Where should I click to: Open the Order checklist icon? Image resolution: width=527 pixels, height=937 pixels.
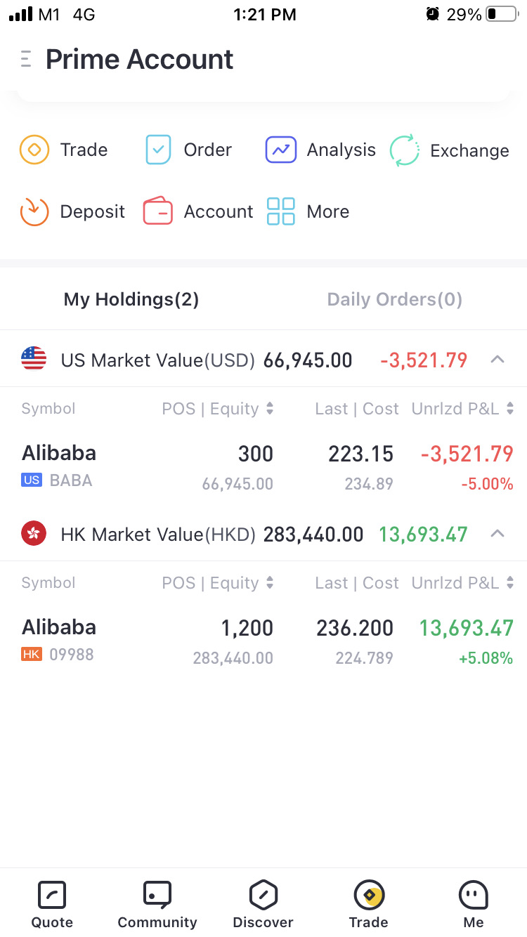tap(158, 150)
